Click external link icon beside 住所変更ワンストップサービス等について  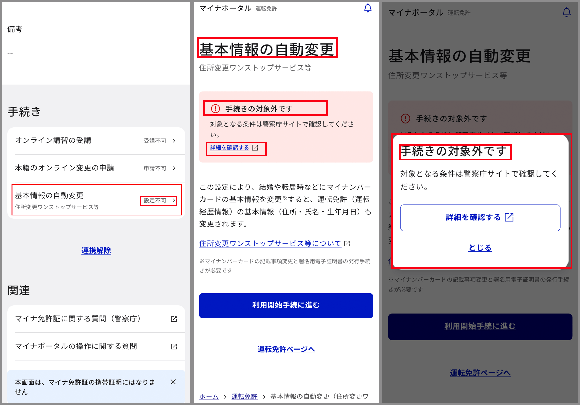click(x=347, y=243)
